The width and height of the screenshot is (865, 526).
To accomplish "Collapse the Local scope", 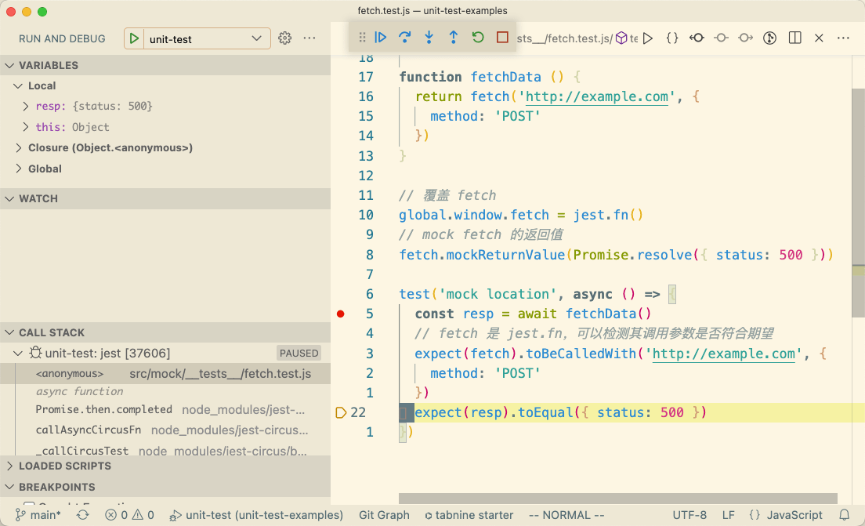I will point(165,85).
